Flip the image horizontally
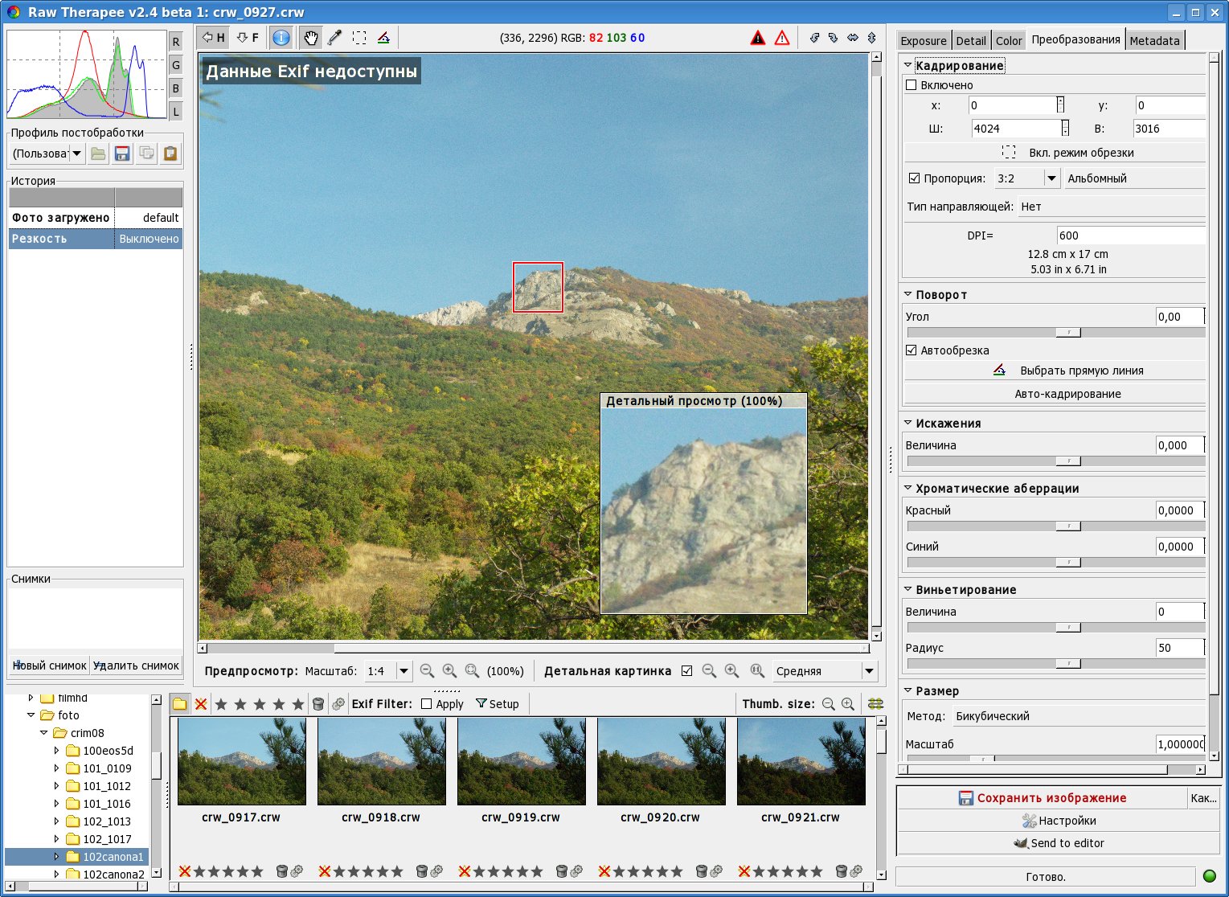 [852, 38]
